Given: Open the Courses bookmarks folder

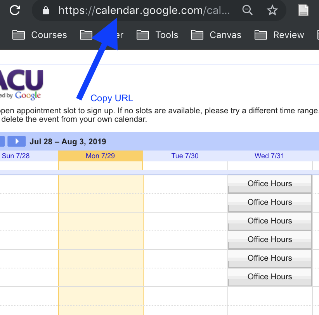Looking at the screenshot, I should point(40,35).
